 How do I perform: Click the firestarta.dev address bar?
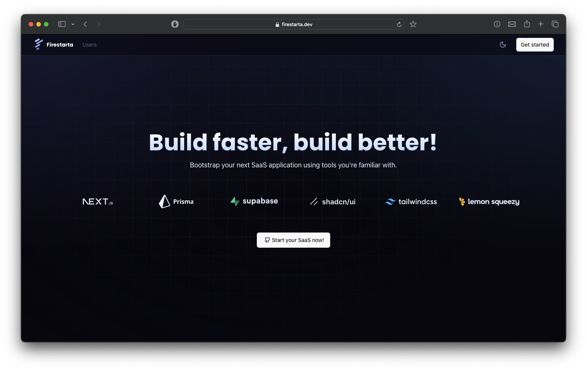pyautogui.click(x=293, y=24)
